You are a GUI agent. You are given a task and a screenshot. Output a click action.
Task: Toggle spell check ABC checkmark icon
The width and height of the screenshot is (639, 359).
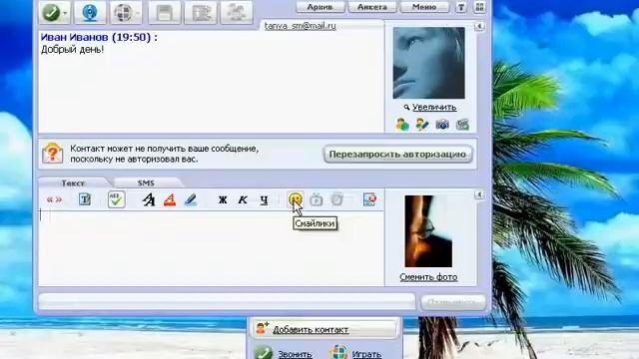coord(116,199)
